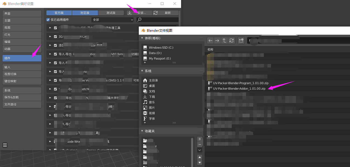Move the bookmark up in the list

200,157
